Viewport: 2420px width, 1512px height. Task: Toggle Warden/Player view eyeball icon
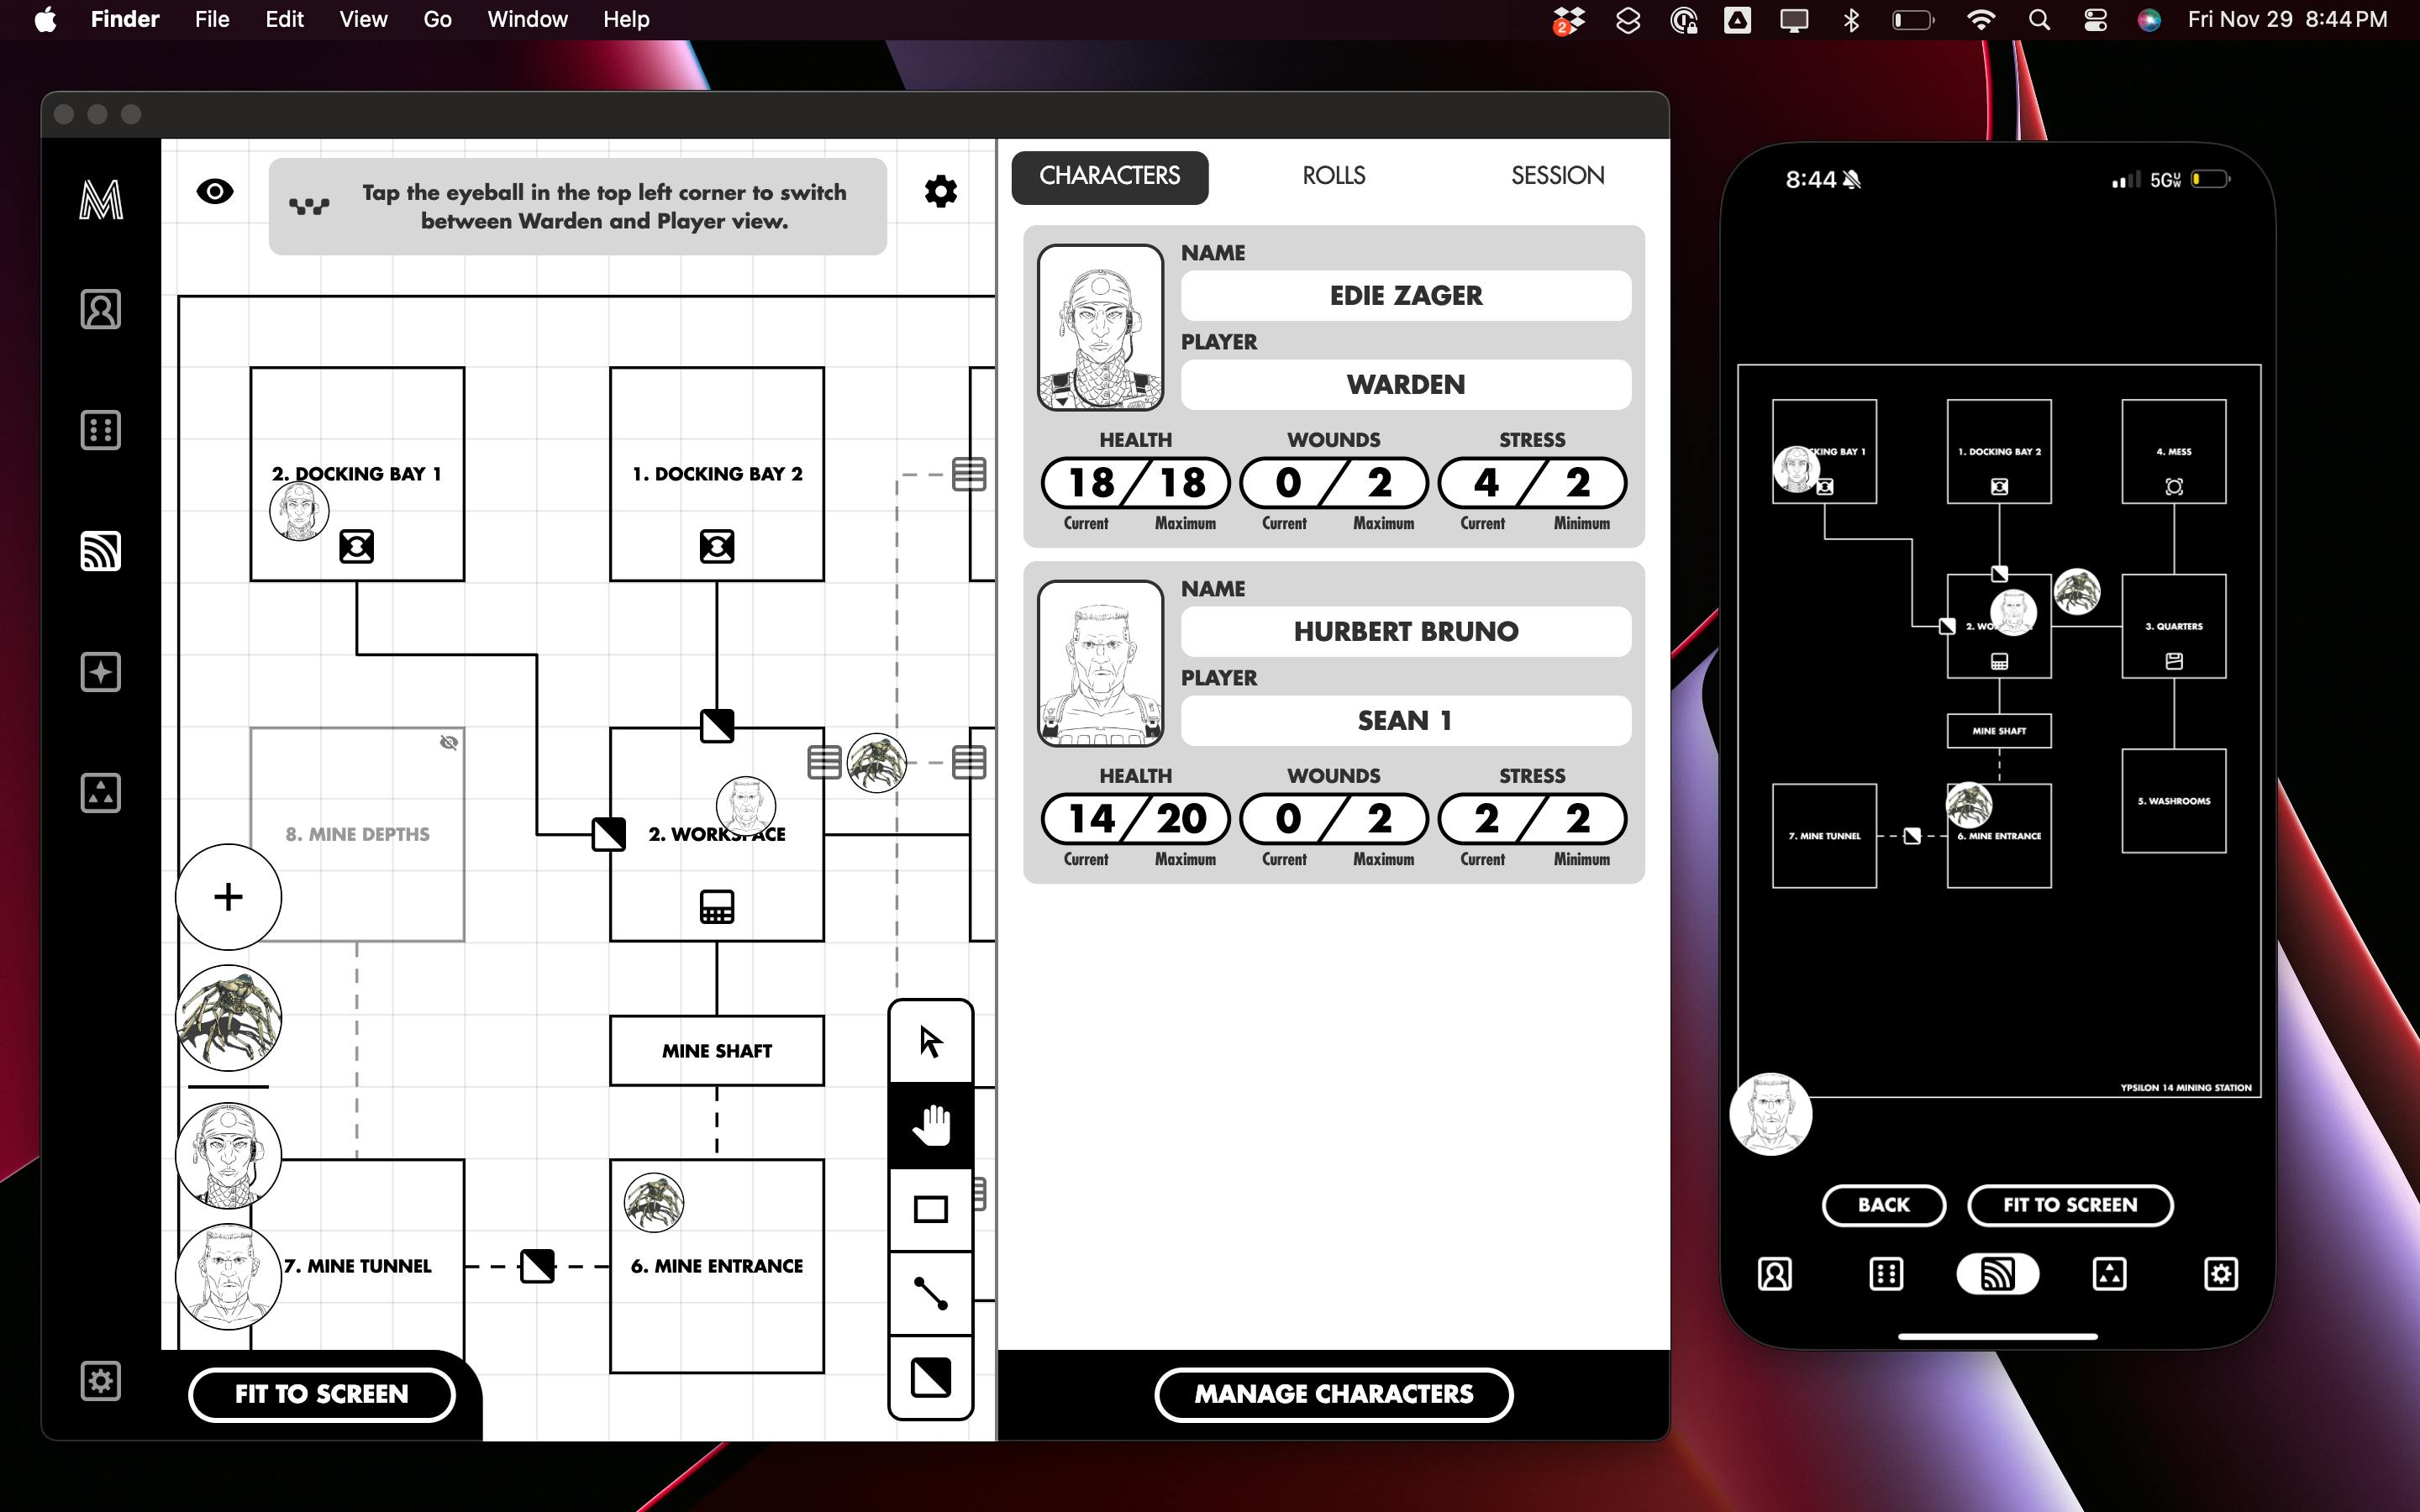tap(215, 191)
